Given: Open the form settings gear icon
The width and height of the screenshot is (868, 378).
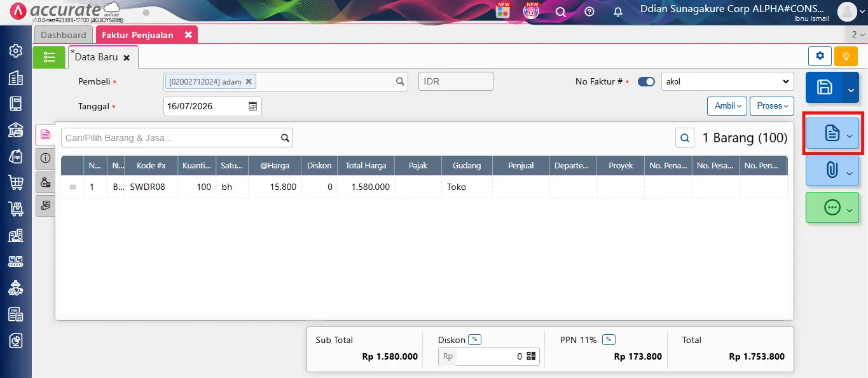Looking at the screenshot, I should (x=820, y=57).
